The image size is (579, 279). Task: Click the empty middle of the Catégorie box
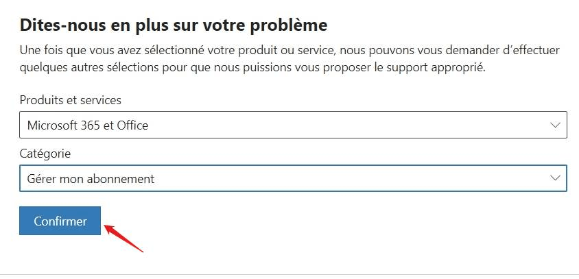[332, 178]
